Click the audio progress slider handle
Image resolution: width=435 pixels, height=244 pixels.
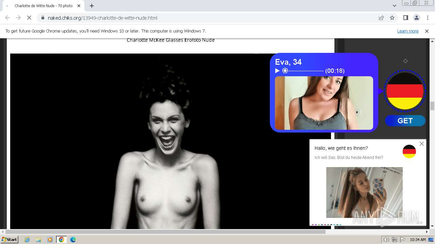pyautogui.click(x=285, y=71)
